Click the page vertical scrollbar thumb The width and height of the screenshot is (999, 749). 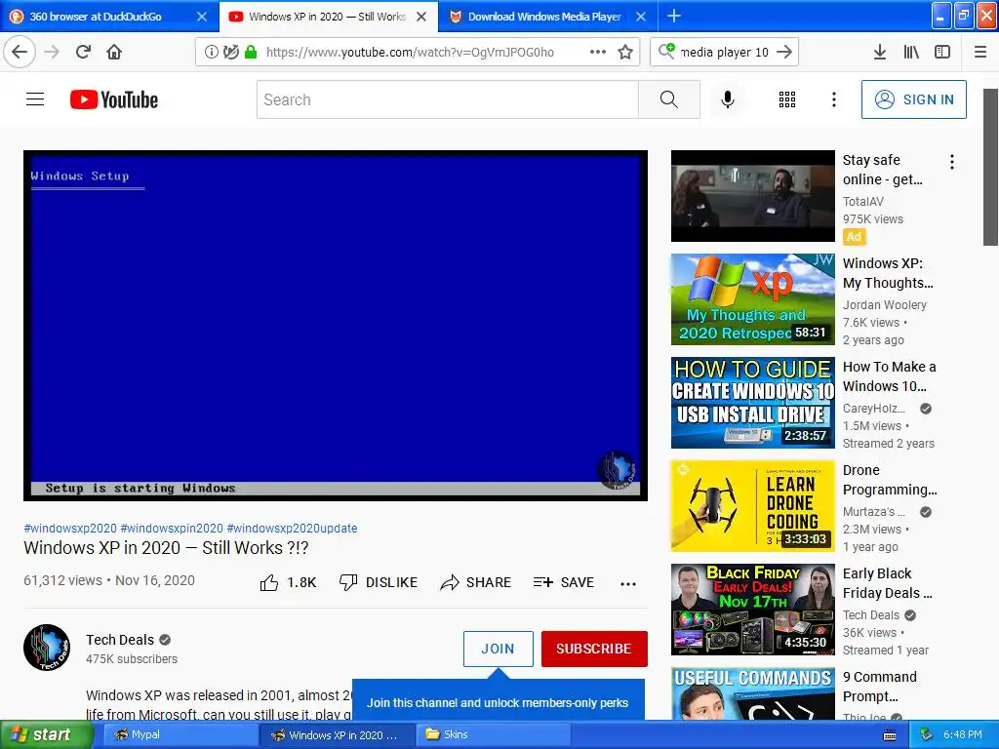(990, 167)
